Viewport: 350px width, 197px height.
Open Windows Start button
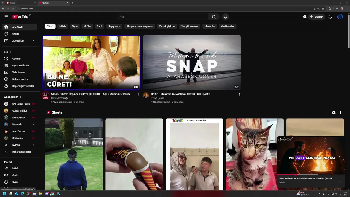click(x=4, y=194)
